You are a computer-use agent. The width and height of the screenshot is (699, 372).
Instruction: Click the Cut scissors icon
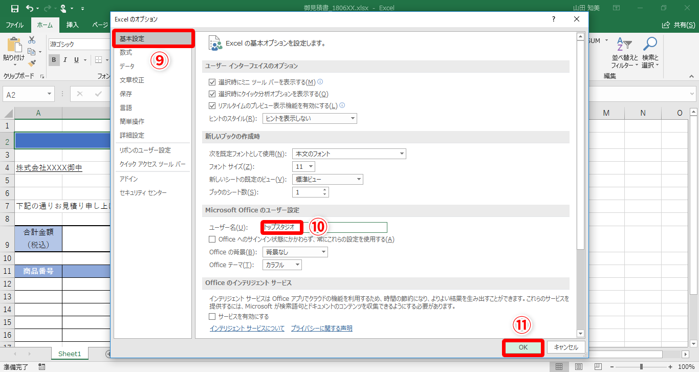(x=32, y=40)
